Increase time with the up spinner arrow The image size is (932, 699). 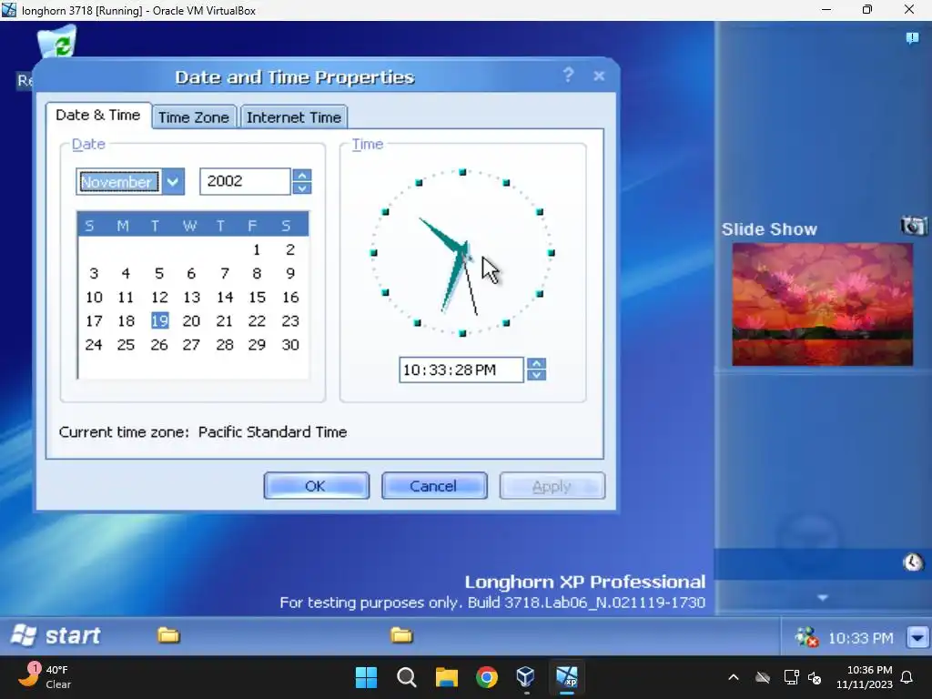tap(537, 364)
